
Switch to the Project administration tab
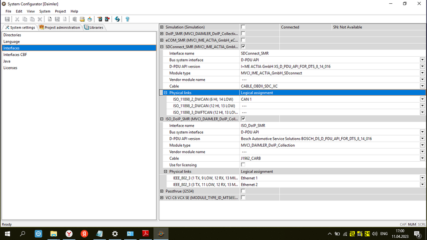pyautogui.click(x=60, y=27)
